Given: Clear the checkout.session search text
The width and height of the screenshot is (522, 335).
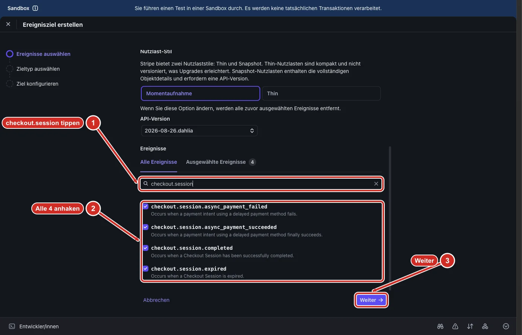Looking at the screenshot, I should [376, 184].
